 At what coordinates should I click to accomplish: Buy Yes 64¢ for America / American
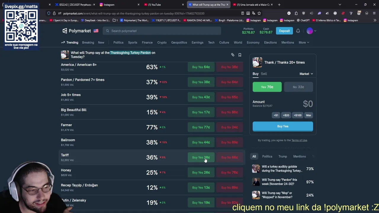pyautogui.click(x=201, y=67)
